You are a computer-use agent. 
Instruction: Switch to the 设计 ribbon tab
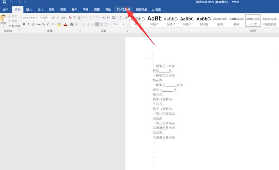[40, 10]
